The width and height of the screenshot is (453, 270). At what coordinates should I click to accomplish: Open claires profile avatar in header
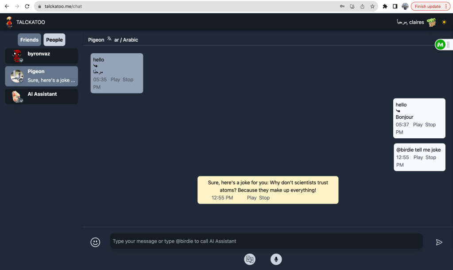[x=431, y=22]
